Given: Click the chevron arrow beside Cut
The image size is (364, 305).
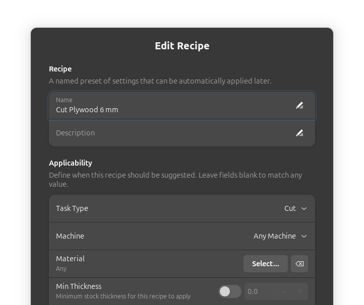Looking at the screenshot, I should click(x=304, y=208).
